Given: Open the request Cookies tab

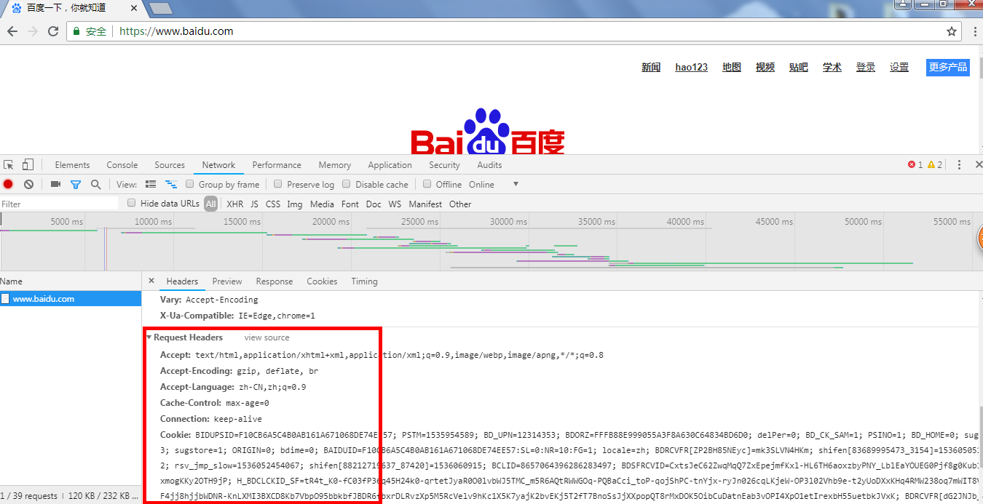Looking at the screenshot, I should (322, 281).
